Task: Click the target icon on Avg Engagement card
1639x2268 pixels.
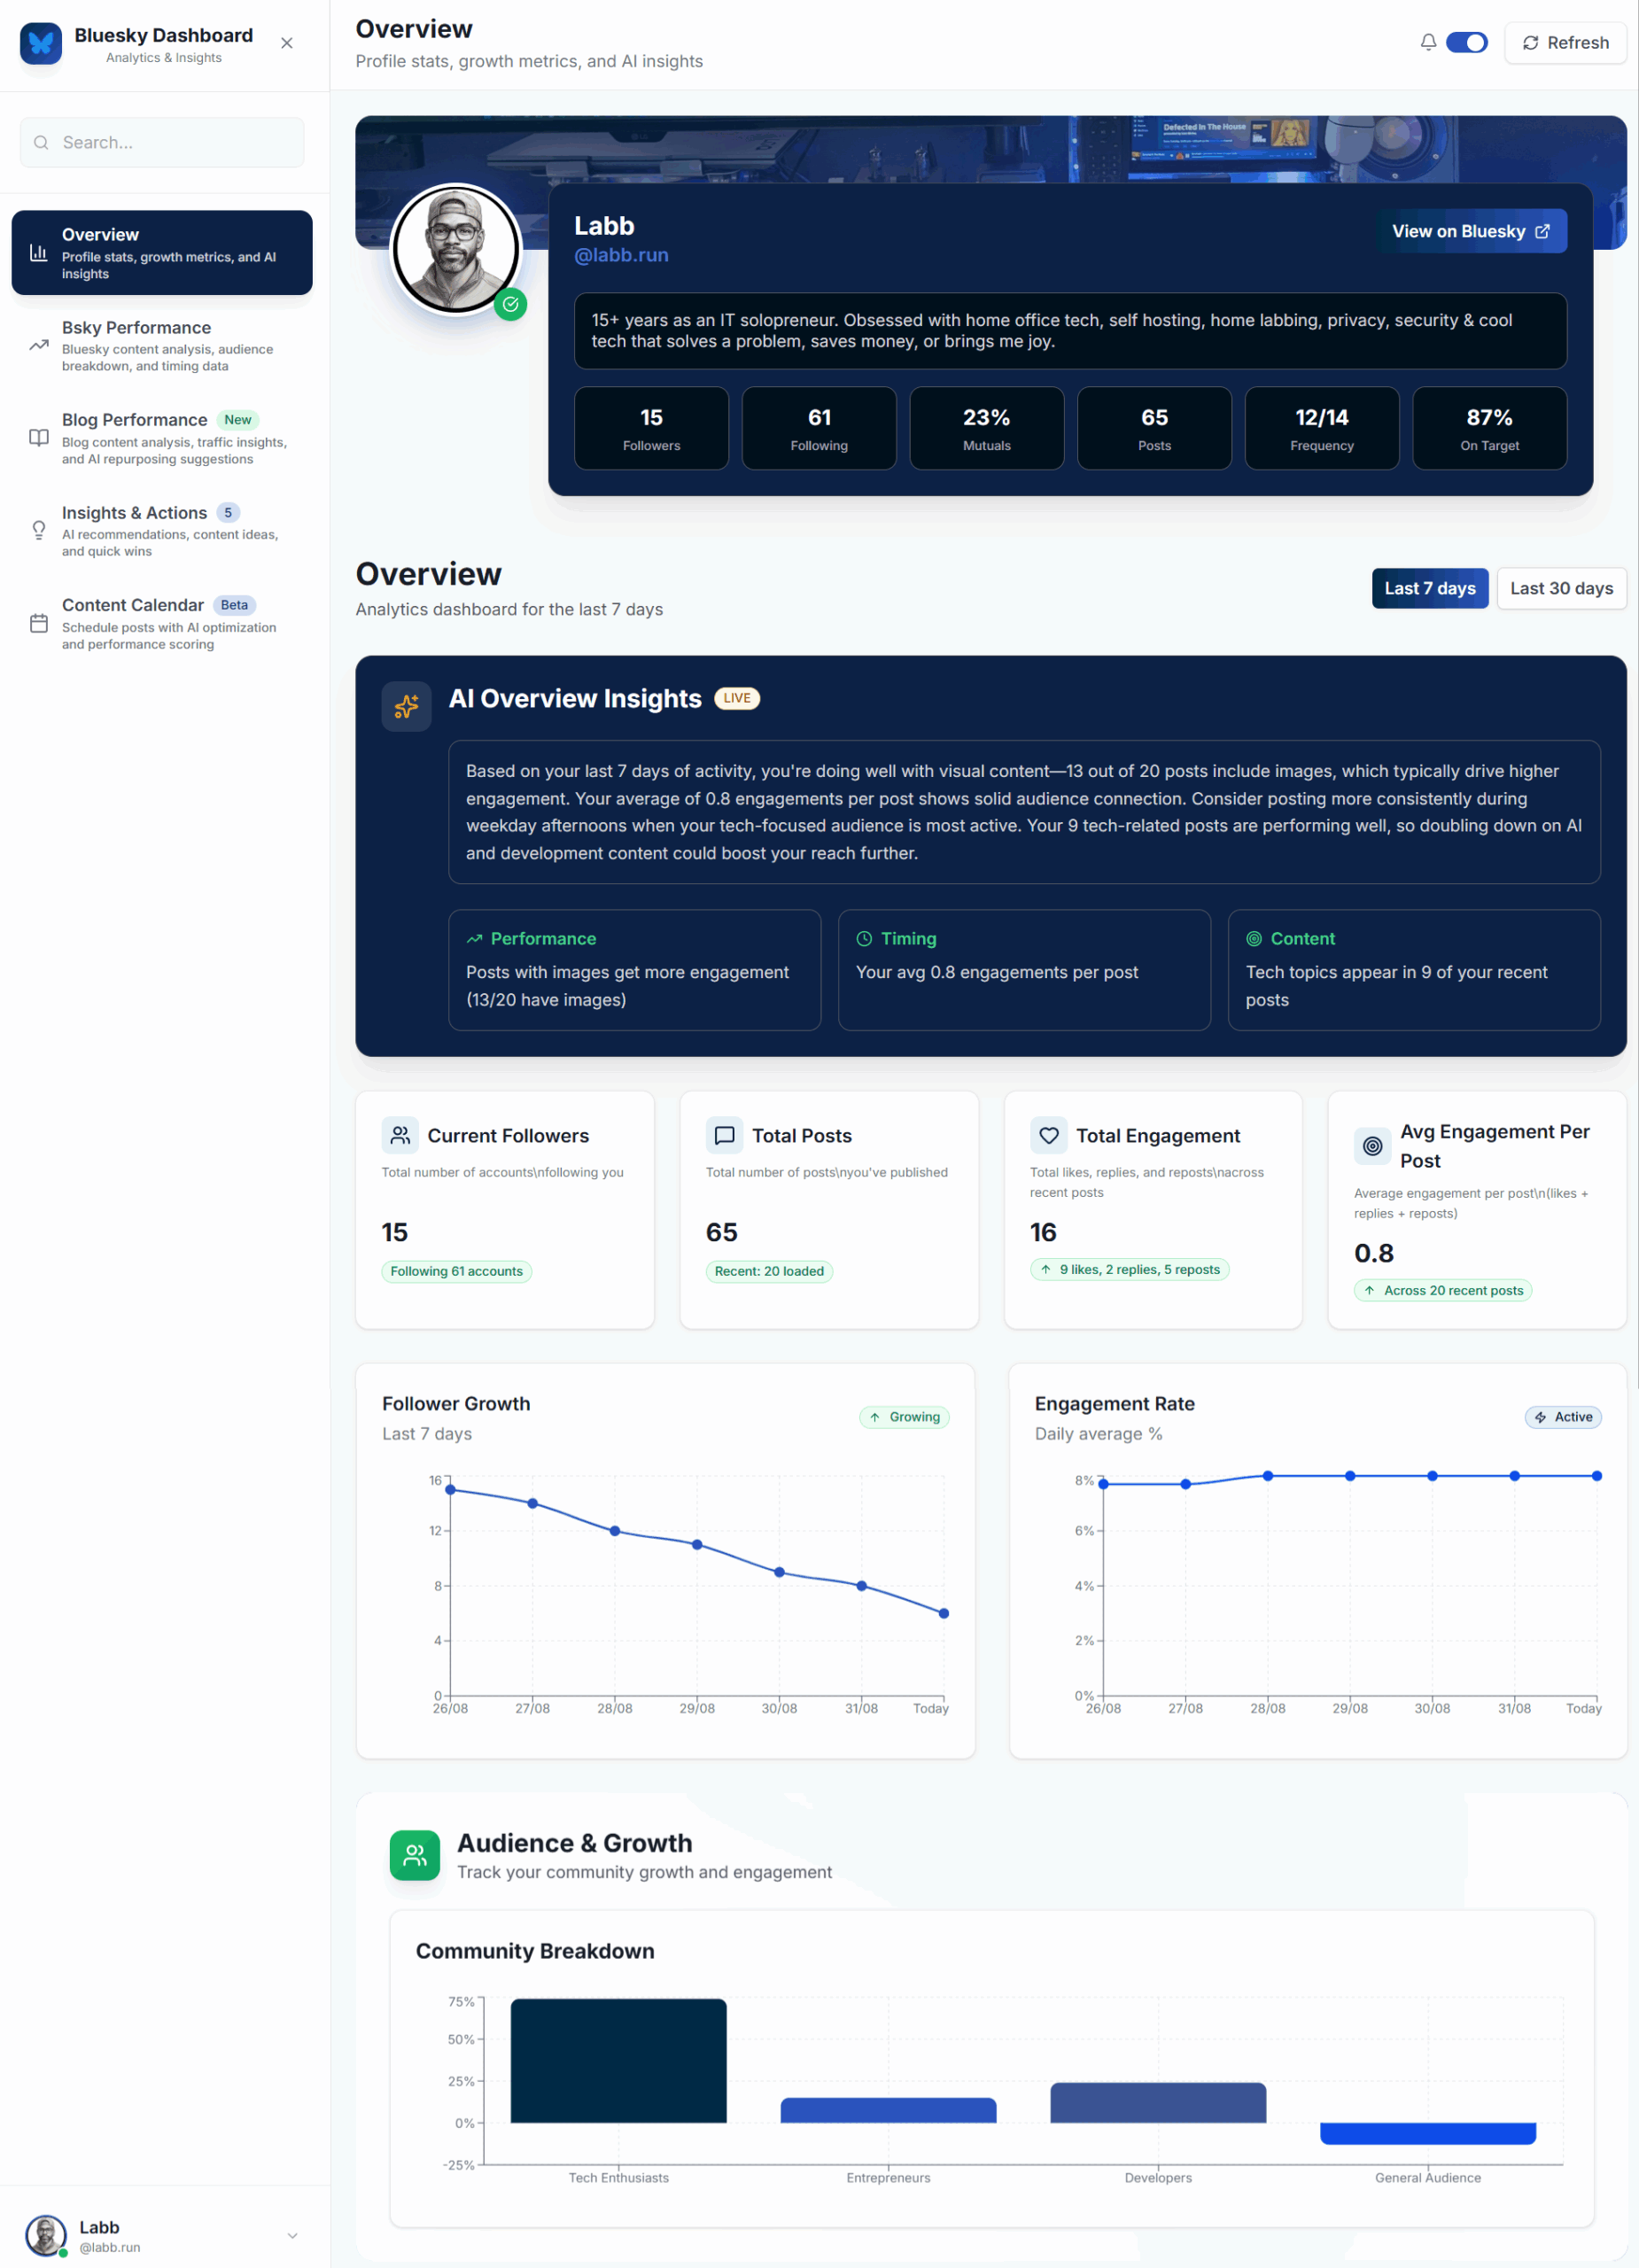Action: (x=1372, y=1146)
